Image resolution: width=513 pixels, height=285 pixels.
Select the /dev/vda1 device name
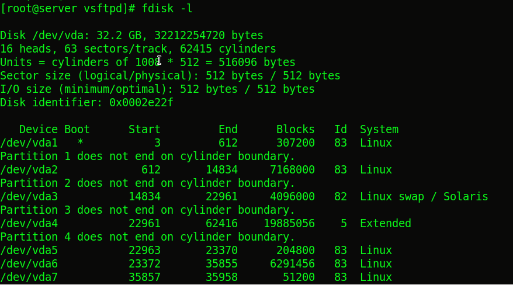tap(29, 143)
